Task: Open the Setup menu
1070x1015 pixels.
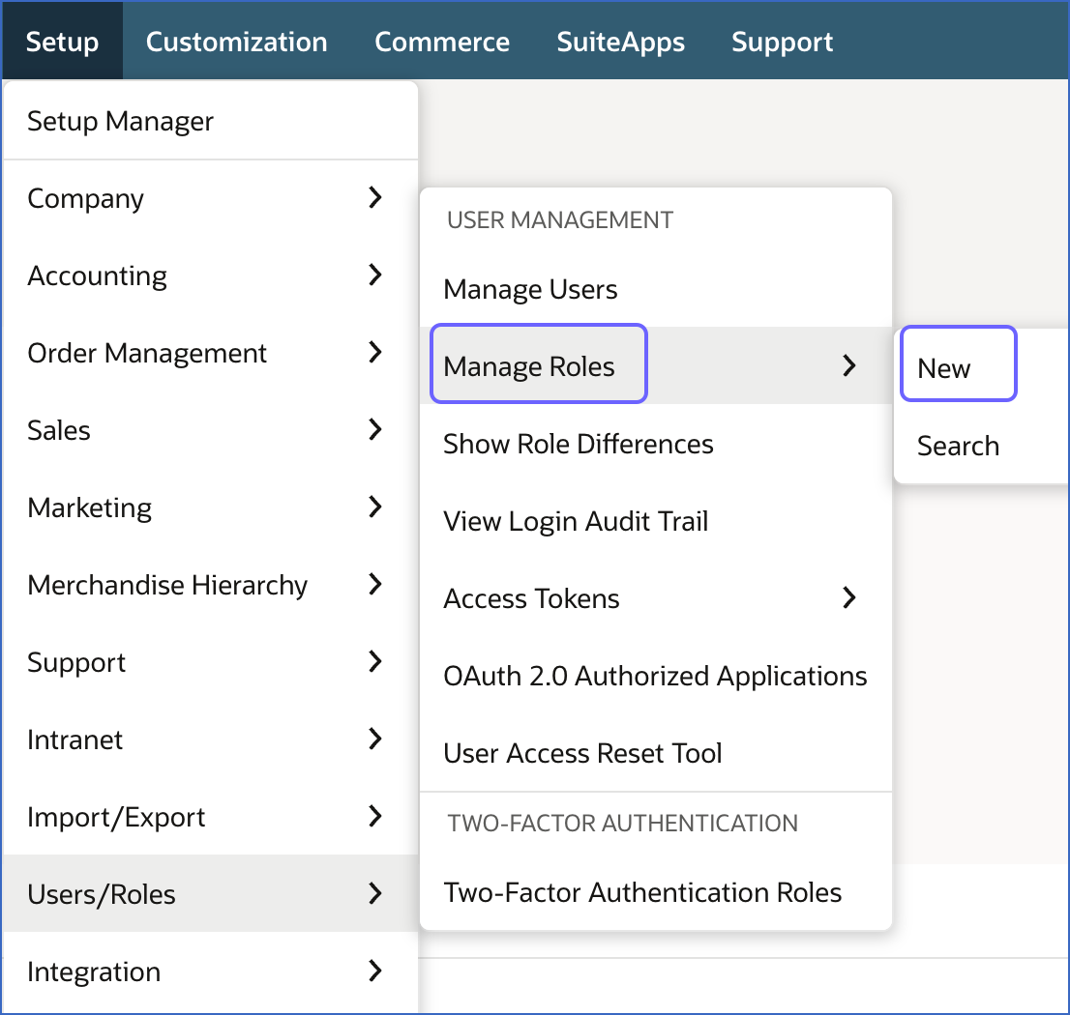Action: coord(62,41)
